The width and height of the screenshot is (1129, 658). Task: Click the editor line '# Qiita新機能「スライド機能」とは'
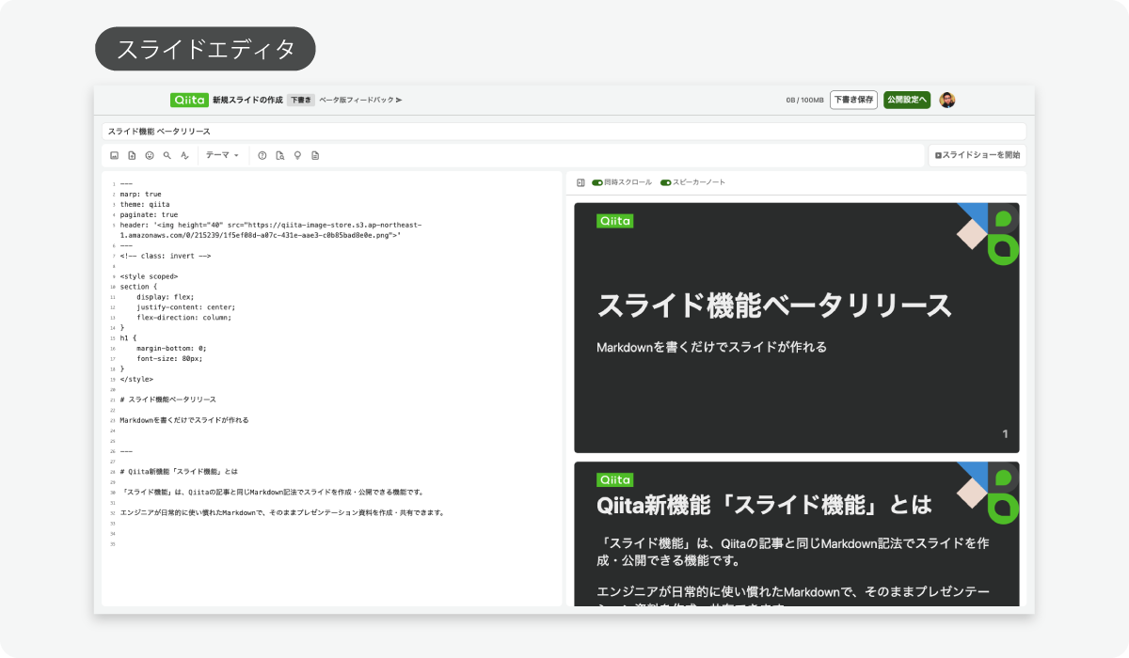tap(179, 471)
